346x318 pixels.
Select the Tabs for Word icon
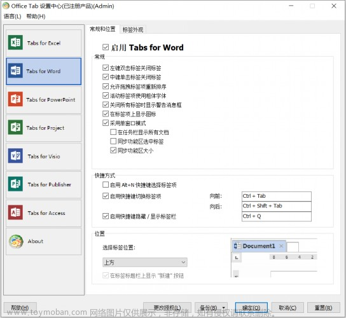(15, 71)
